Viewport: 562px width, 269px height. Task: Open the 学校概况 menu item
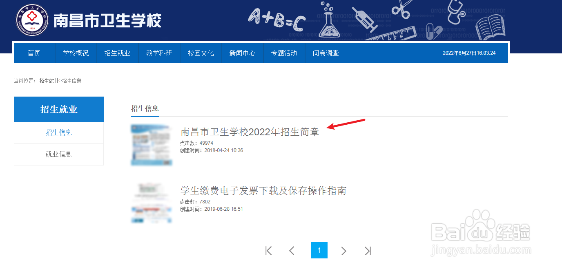pyautogui.click(x=76, y=53)
